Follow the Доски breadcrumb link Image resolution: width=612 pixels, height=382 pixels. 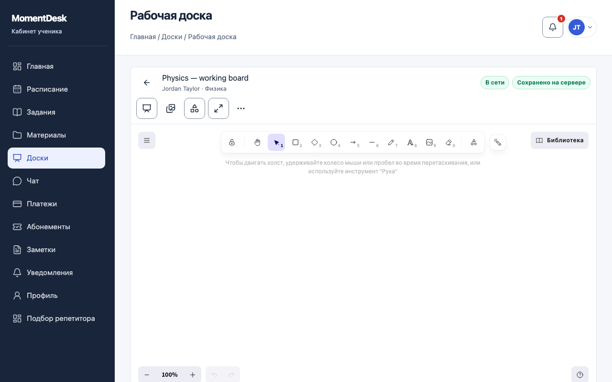(x=172, y=37)
